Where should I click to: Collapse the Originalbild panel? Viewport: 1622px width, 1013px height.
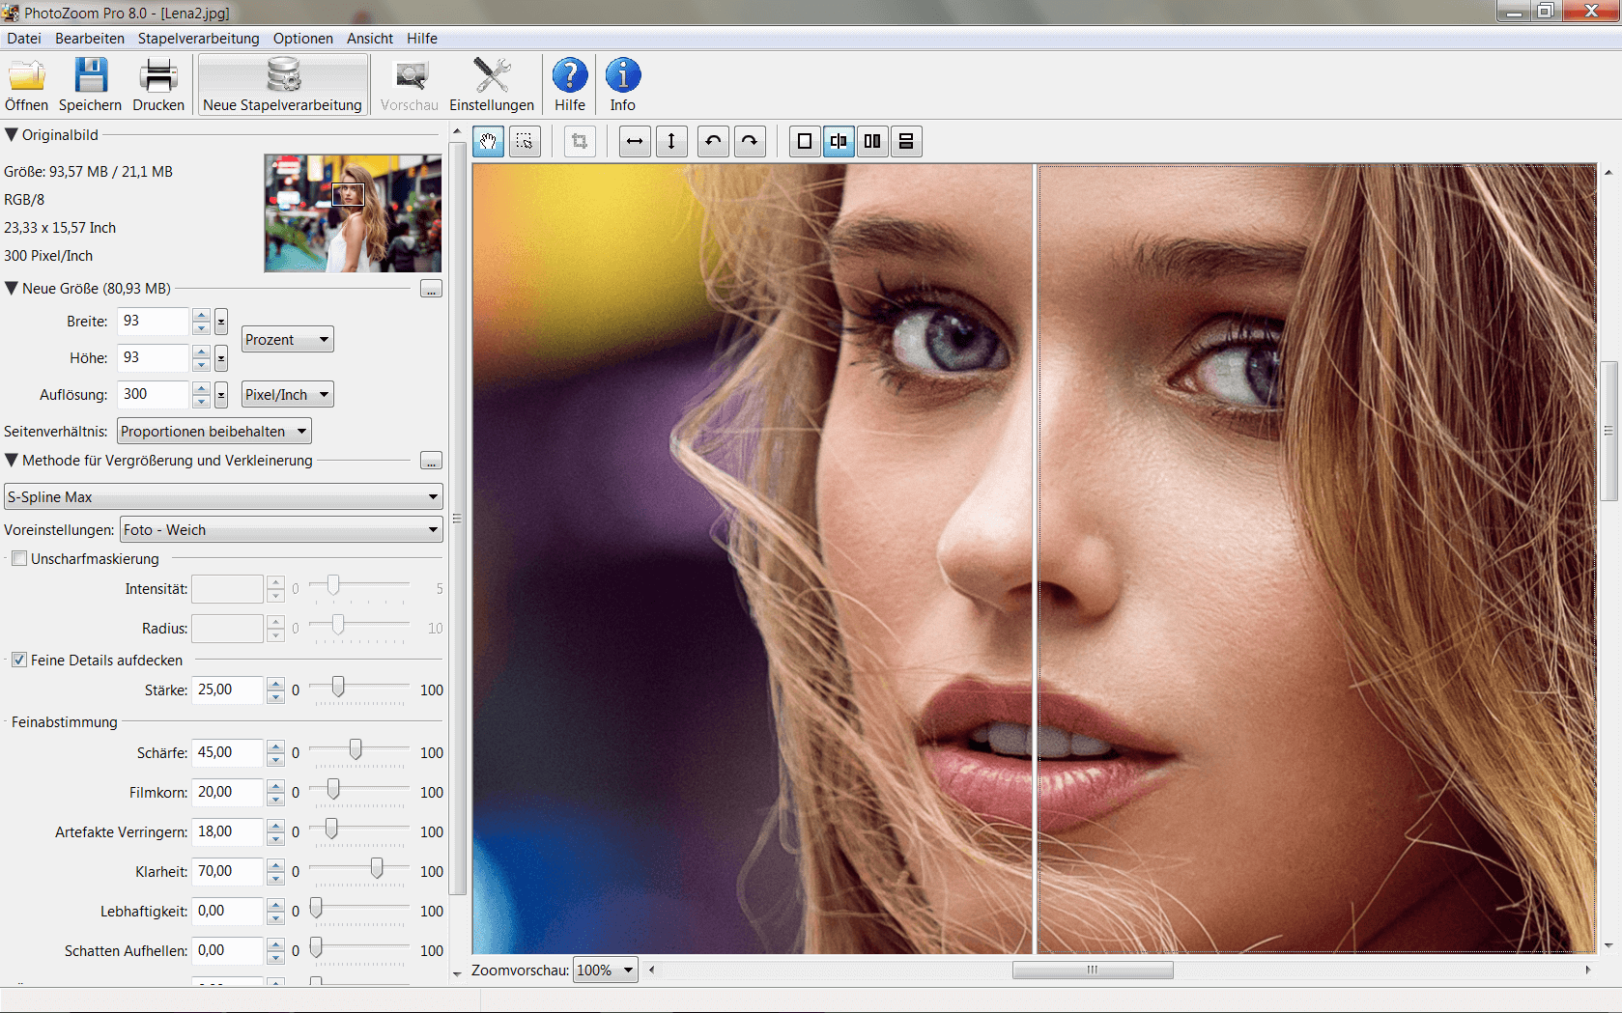coord(11,134)
